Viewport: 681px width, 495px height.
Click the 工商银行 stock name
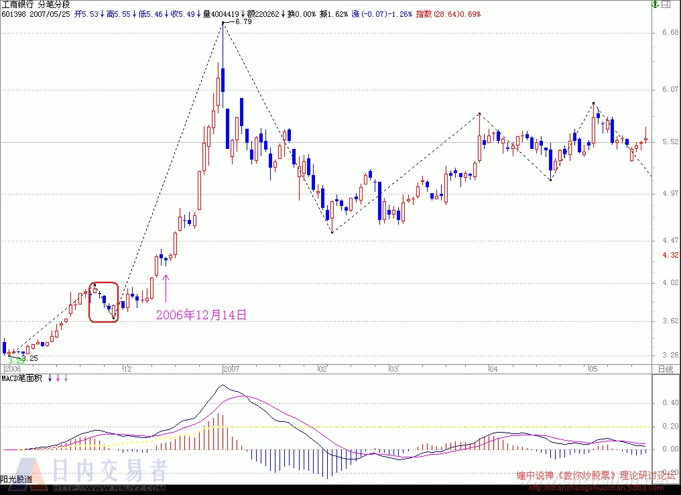17,5
